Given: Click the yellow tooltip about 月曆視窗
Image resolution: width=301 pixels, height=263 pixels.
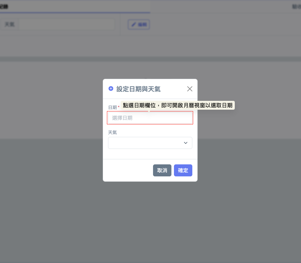Looking at the screenshot, I should (x=177, y=105).
